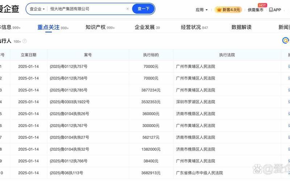Select case number (2025)鲁0104执恢27号
Screen dimensions: 290x181
69,138
